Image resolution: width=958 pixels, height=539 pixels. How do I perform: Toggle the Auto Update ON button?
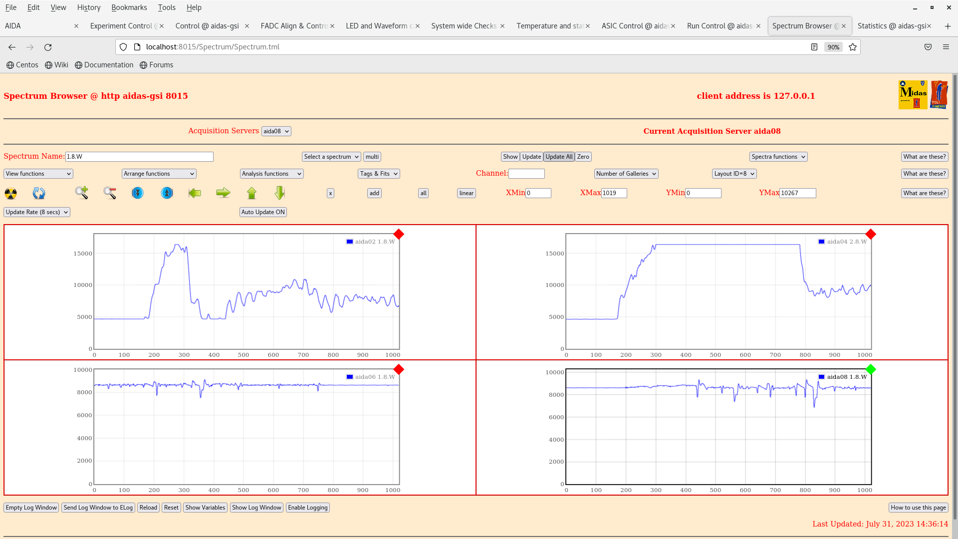point(263,212)
